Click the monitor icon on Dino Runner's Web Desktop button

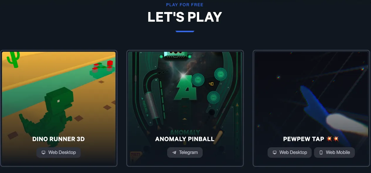43,153
